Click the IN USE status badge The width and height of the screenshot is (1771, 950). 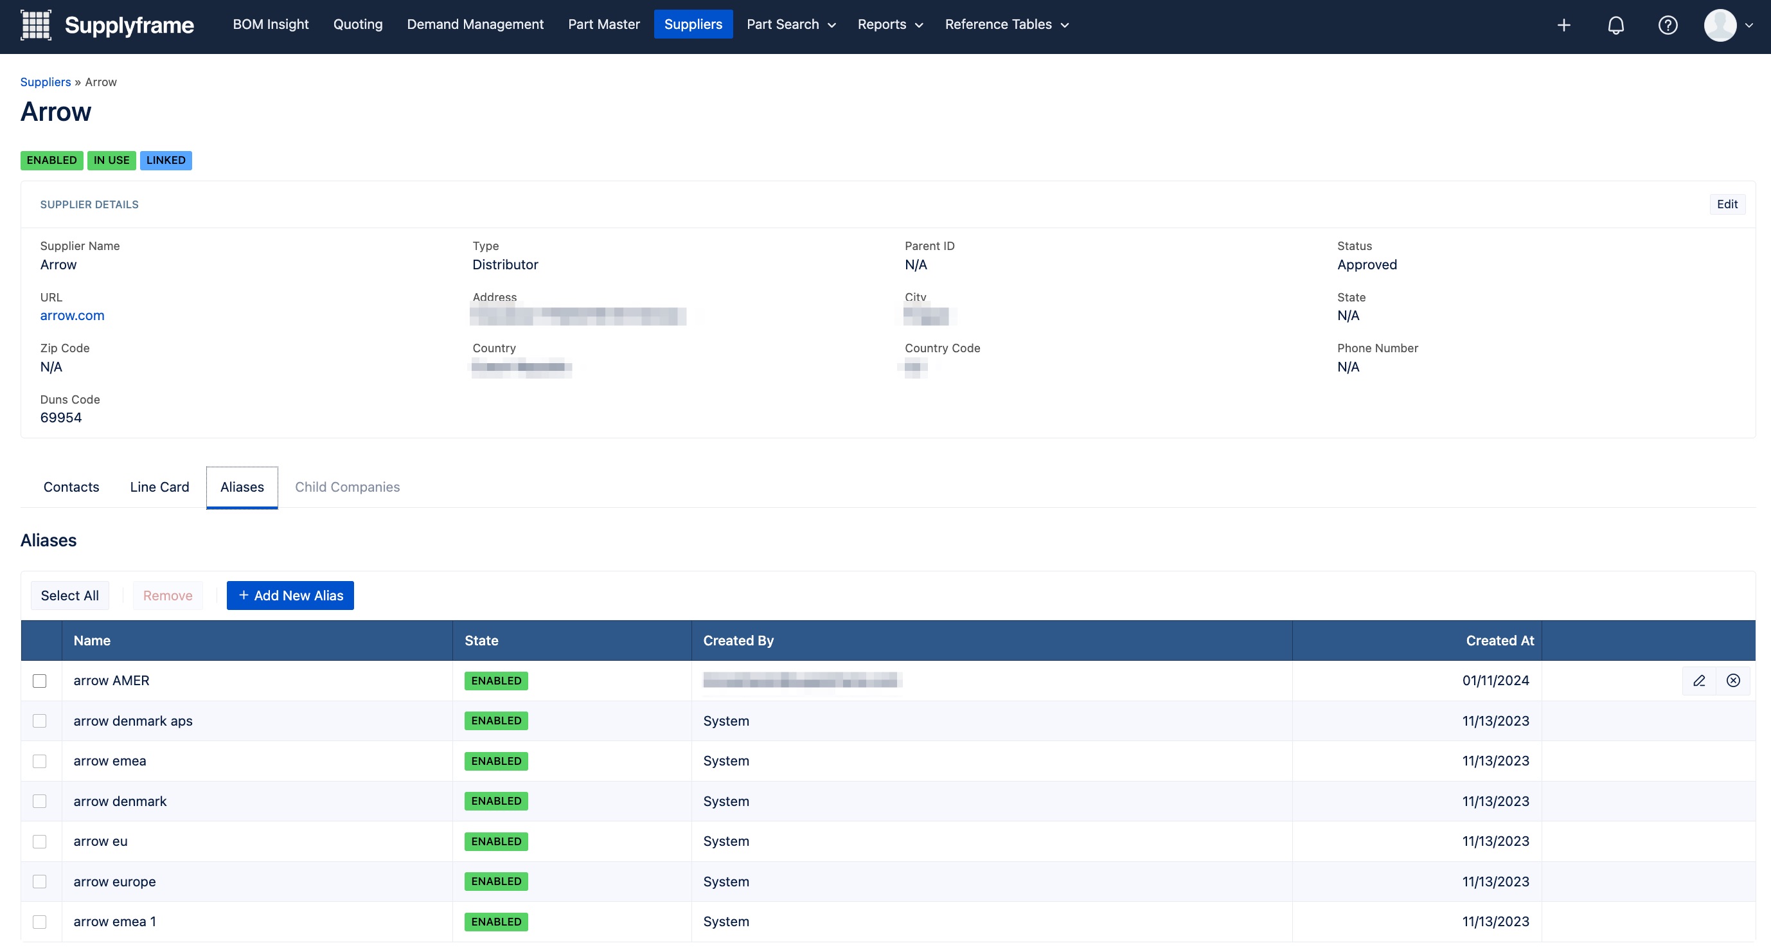tap(111, 160)
